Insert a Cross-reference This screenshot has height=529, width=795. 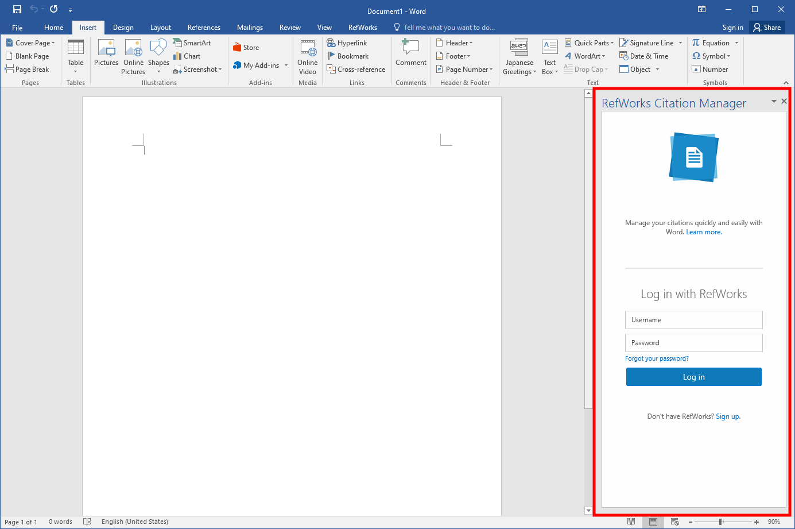click(x=356, y=69)
